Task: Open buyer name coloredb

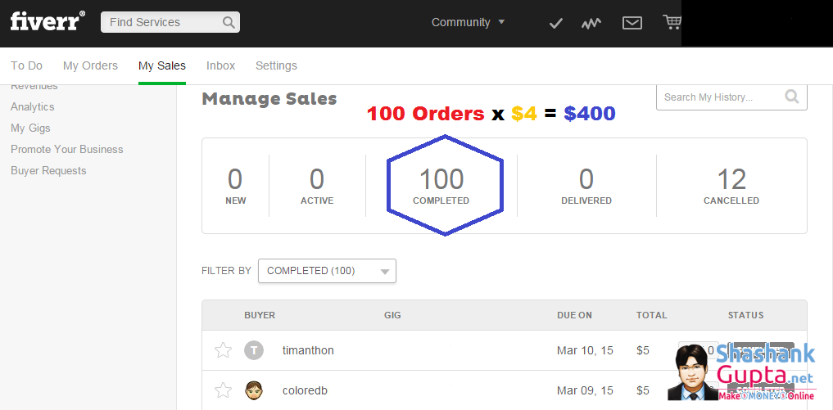Action: 305,390
